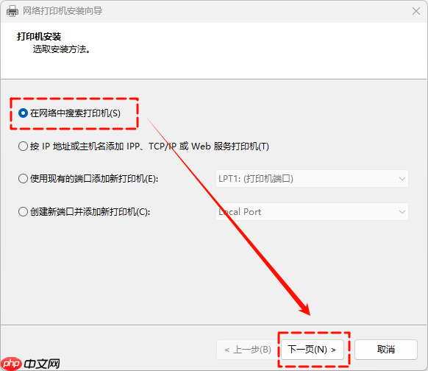Select create new port and add printer option
Viewport: 428px width, 371px height.
[x=24, y=212]
